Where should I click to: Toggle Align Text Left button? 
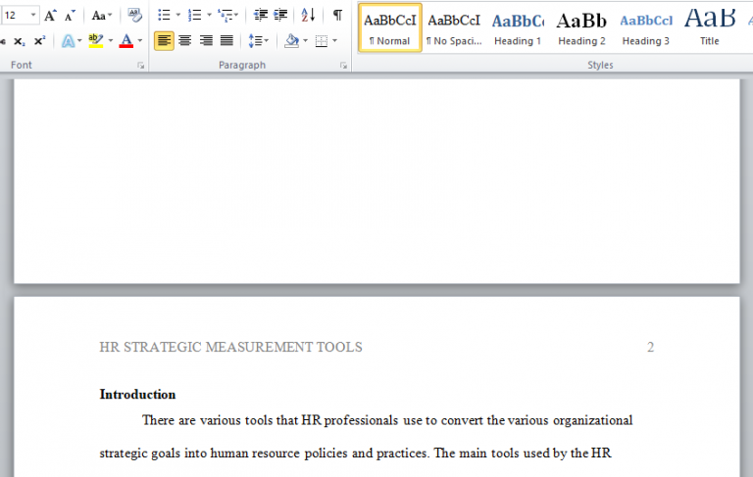164,41
